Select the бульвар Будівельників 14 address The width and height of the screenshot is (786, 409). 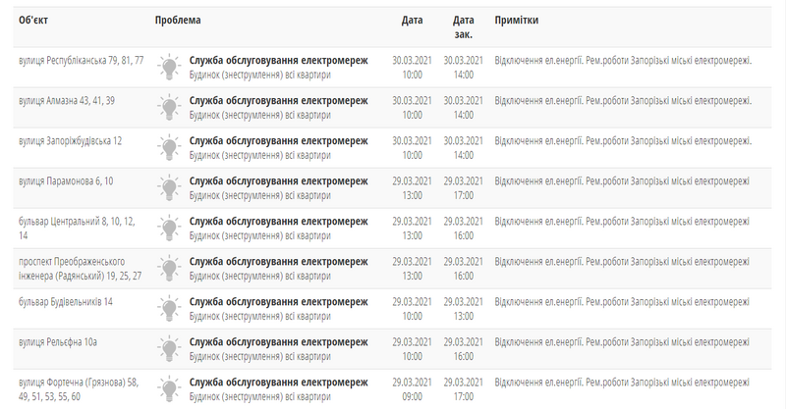(x=66, y=301)
